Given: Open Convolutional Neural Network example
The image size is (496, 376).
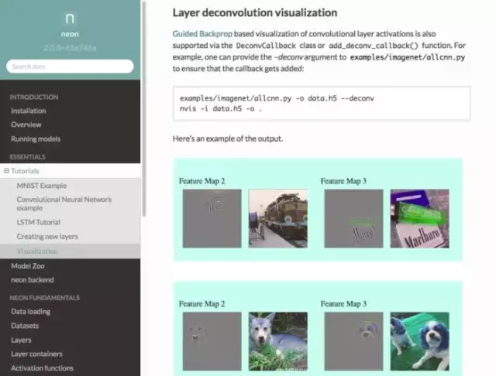Looking at the screenshot, I should pyautogui.click(x=64, y=203).
